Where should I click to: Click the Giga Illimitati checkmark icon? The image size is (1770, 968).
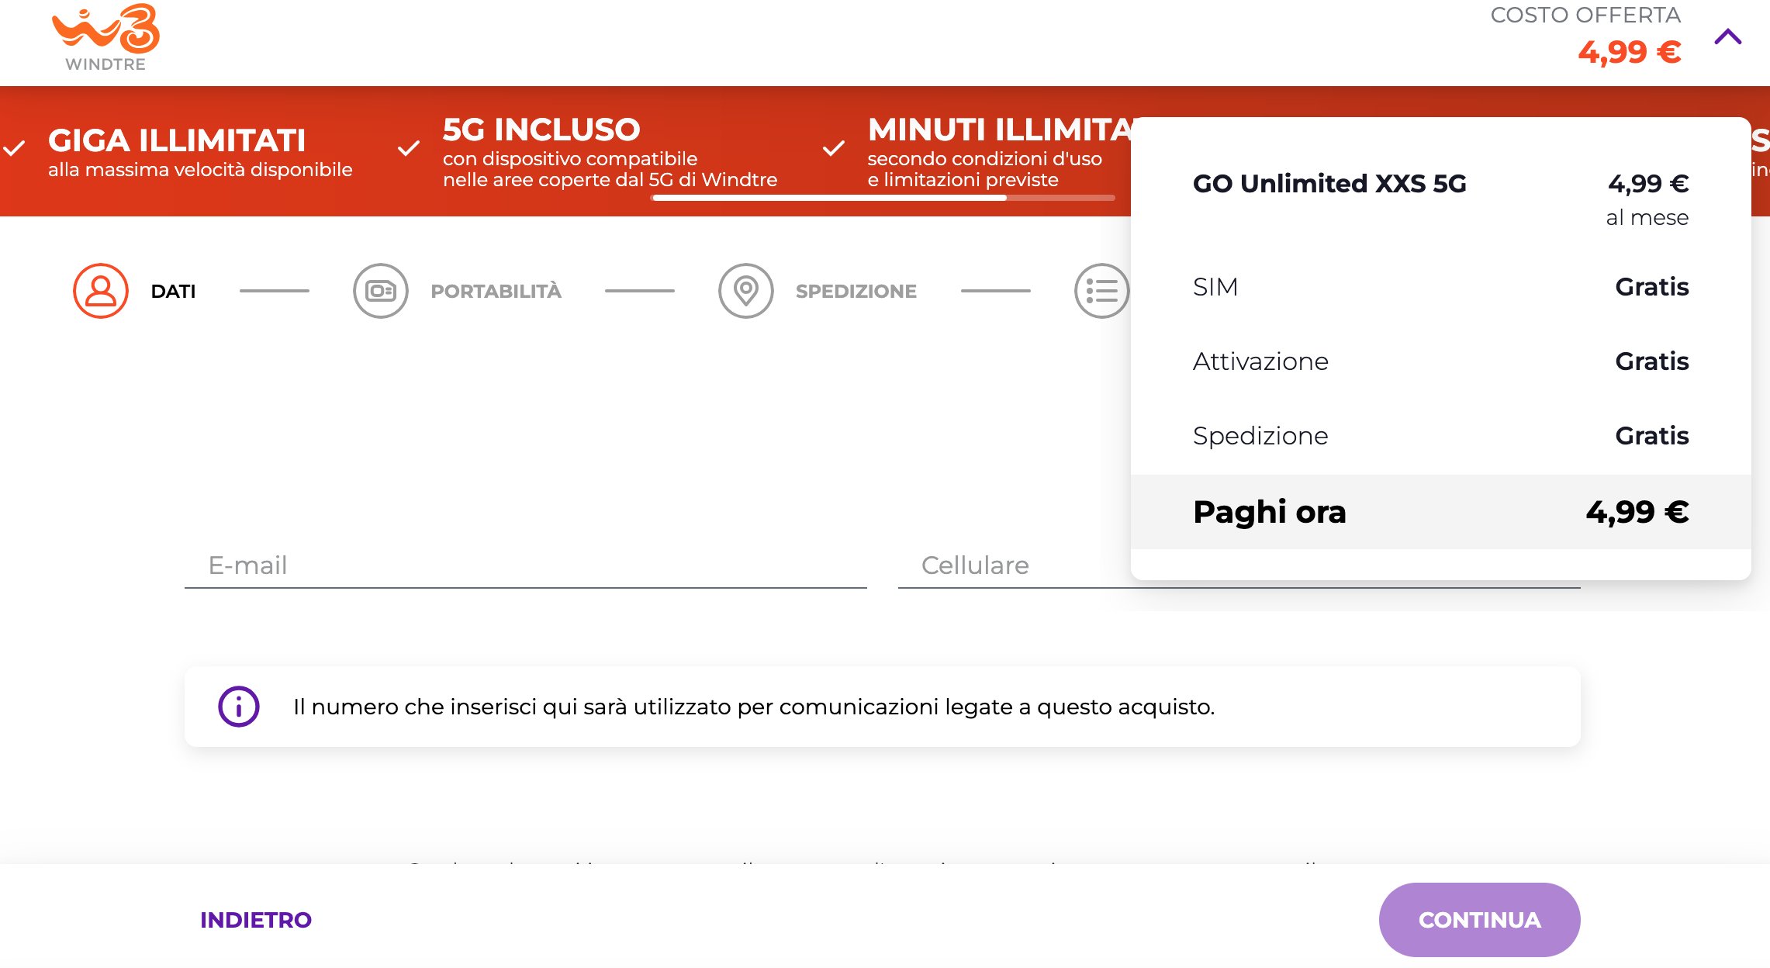[x=15, y=148]
